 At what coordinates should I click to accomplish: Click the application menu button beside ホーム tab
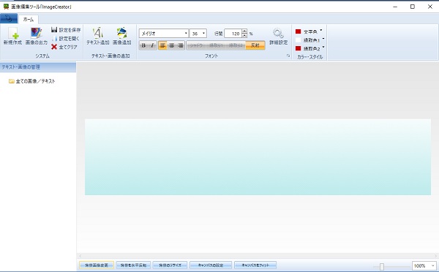click(x=9, y=19)
